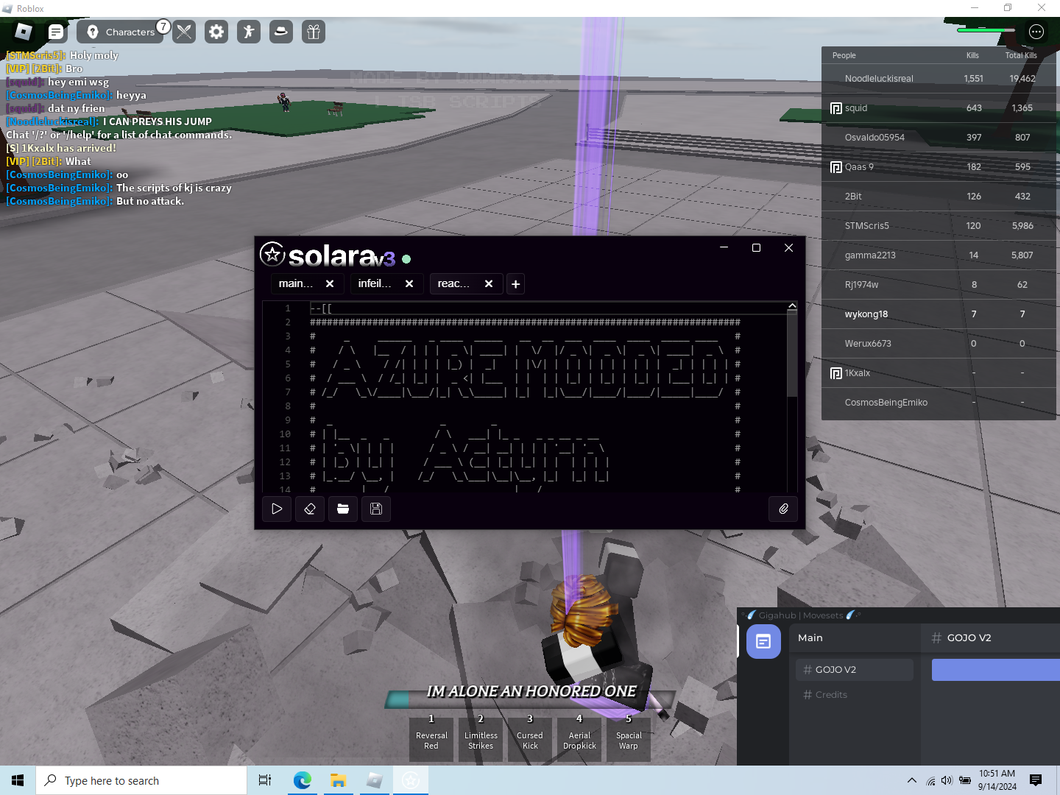Open the Windows notification center

[x=1036, y=780]
